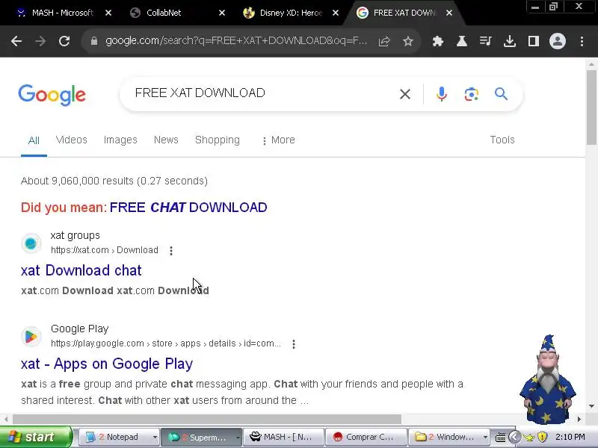598x448 pixels.
Task: Open the profile avatar menu
Action: point(557,41)
